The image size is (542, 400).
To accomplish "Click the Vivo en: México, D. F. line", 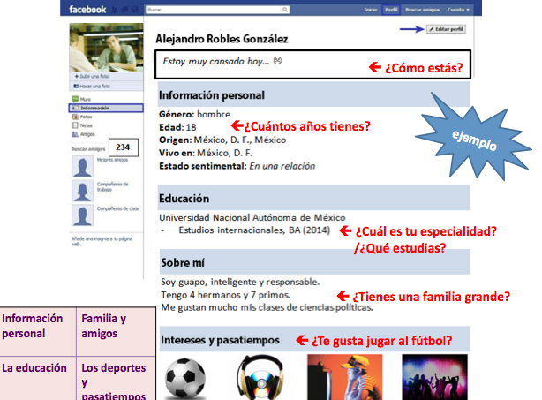I will (x=206, y=153).
